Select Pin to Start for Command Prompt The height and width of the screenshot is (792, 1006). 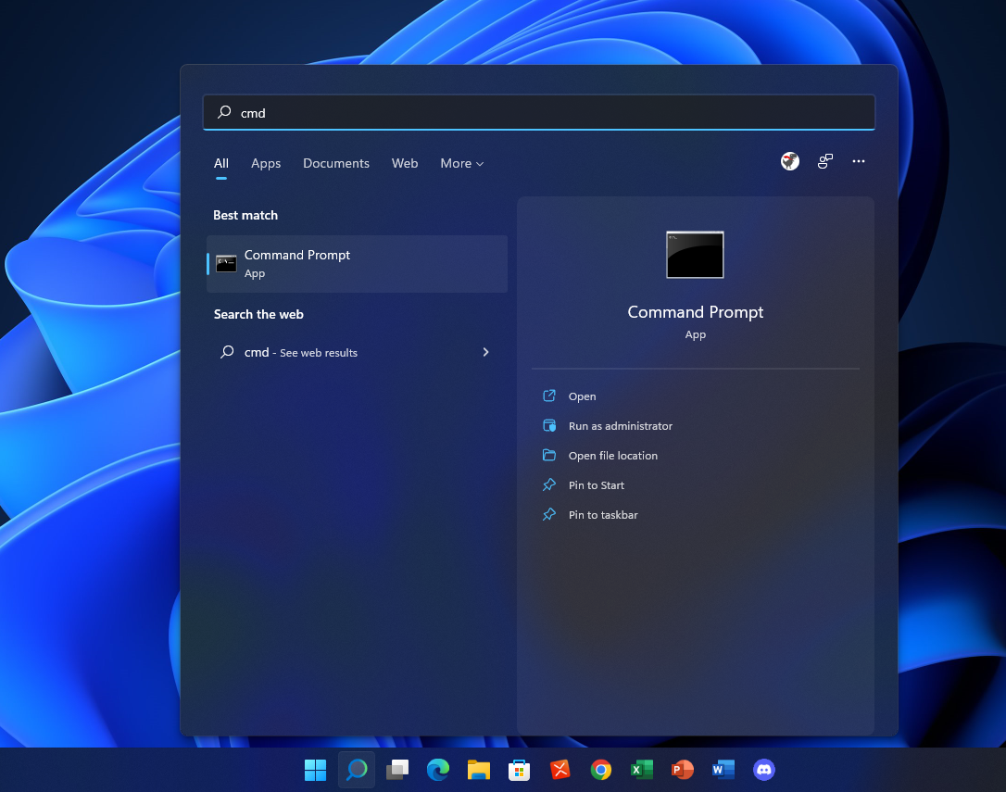tap(596, 484)
